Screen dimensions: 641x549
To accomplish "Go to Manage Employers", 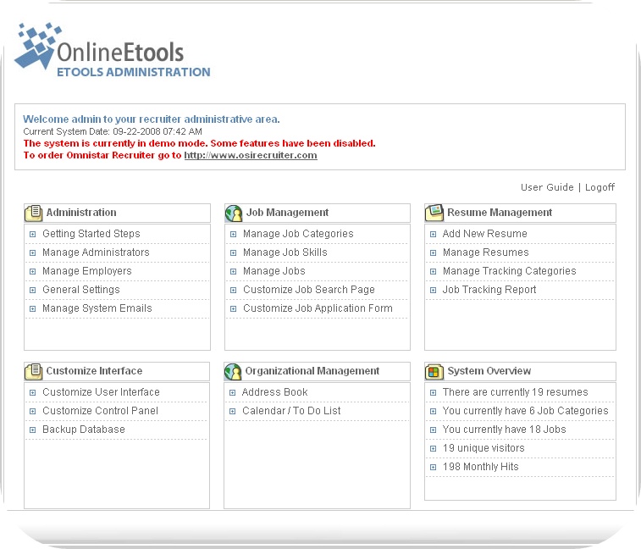I will coord(86,271).
